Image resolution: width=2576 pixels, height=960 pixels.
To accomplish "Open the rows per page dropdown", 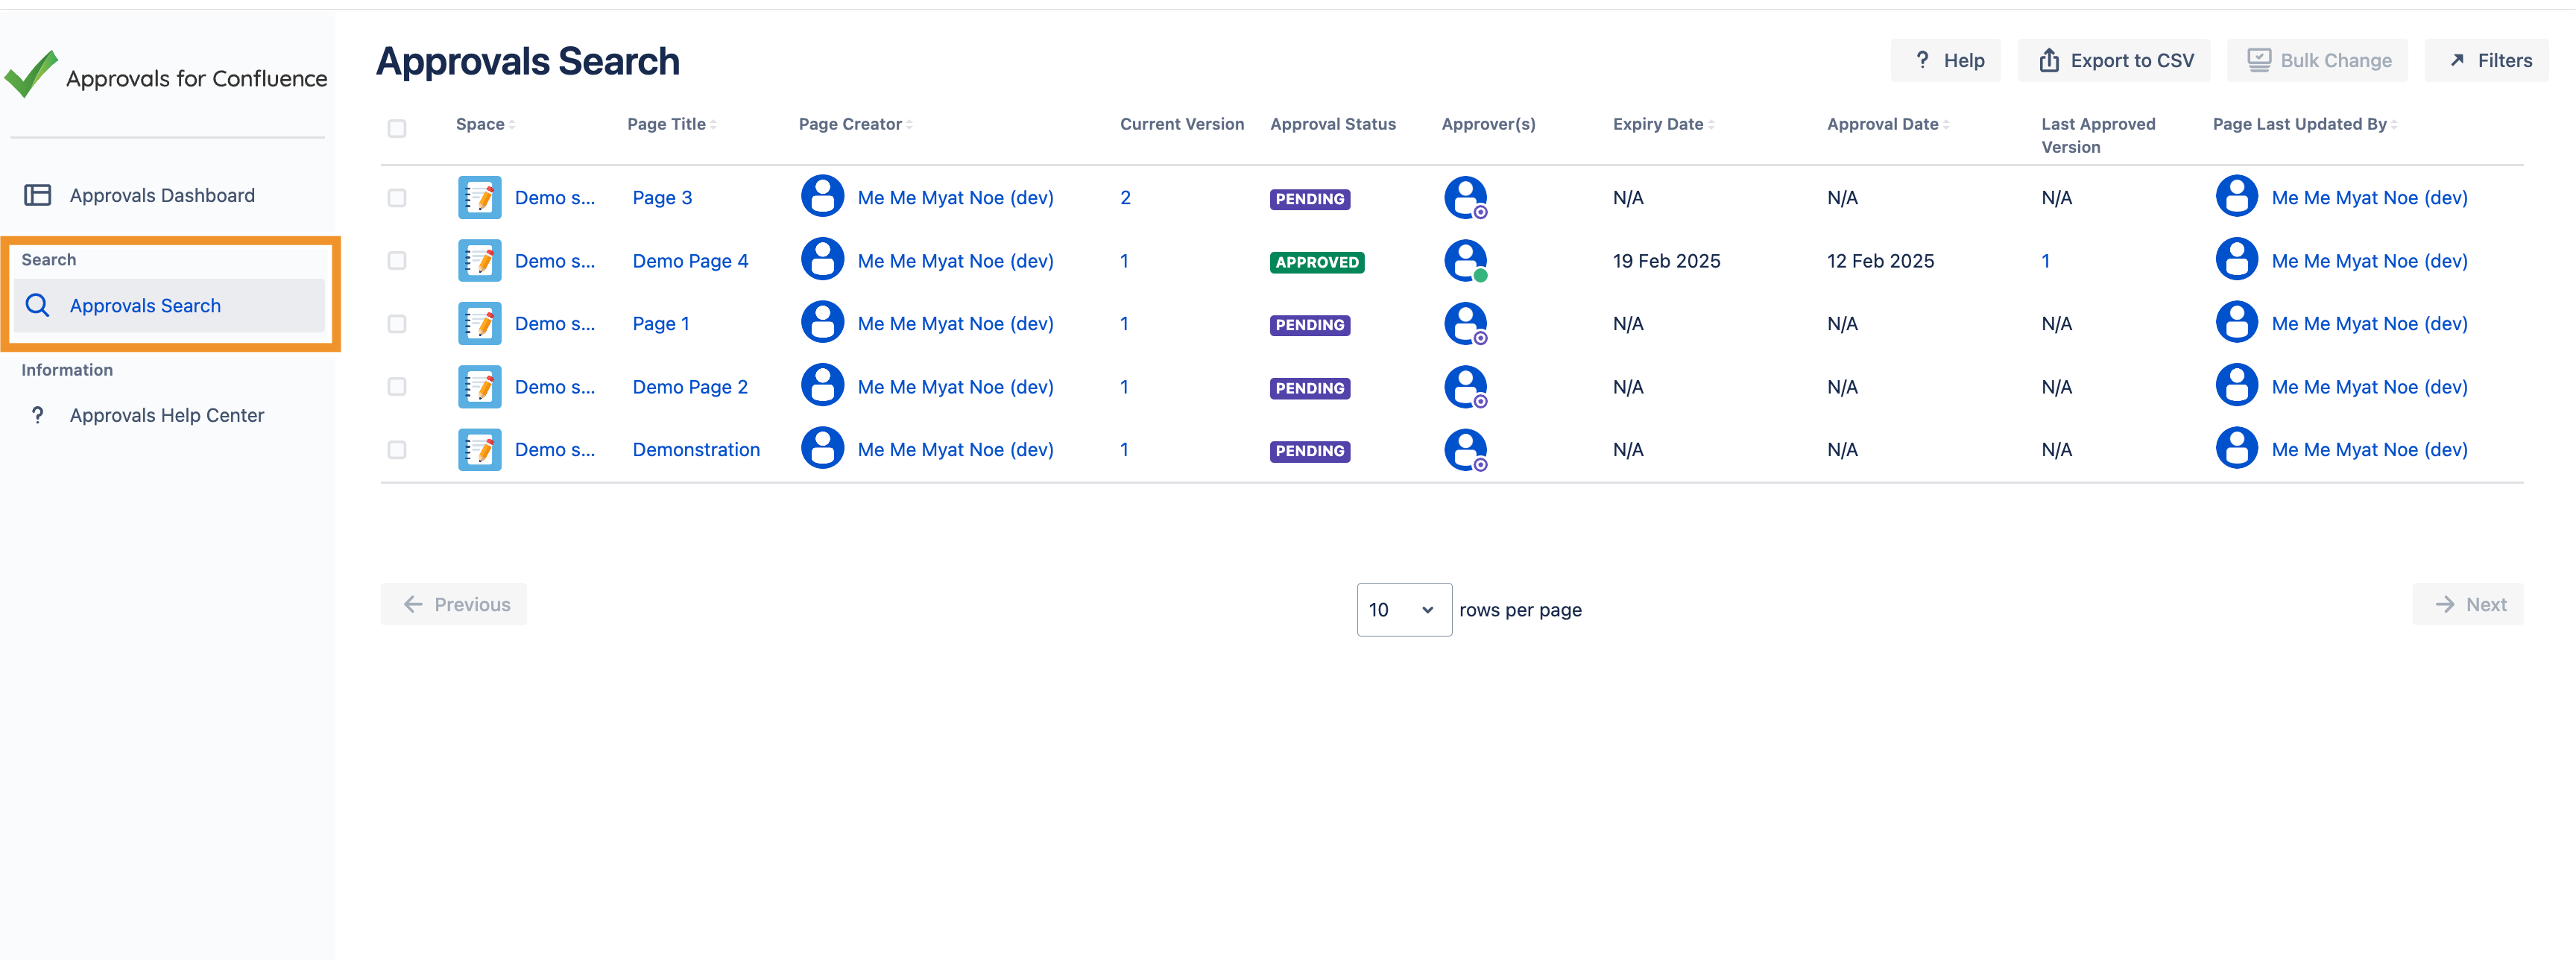I will coord(1403,609).
